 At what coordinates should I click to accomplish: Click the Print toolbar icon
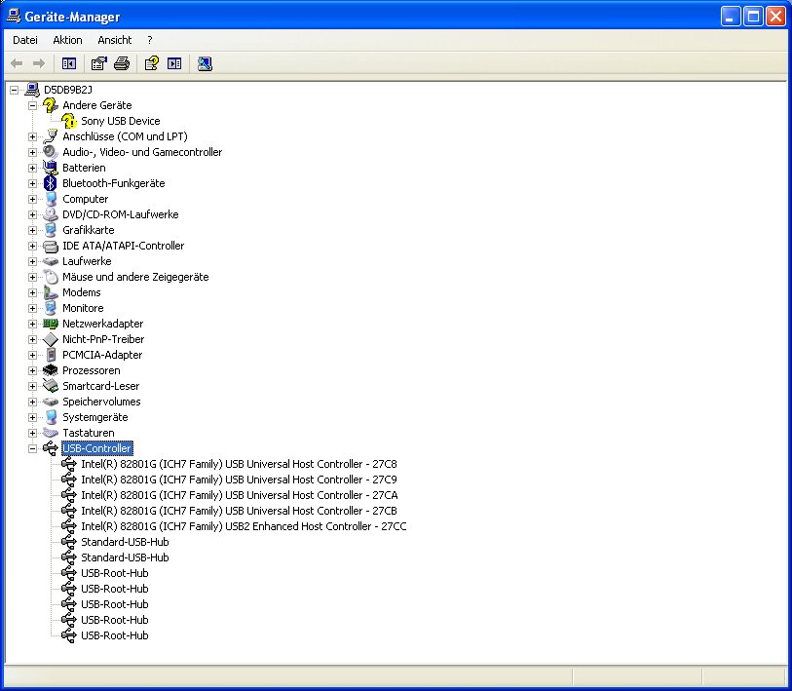coord(122,63)
